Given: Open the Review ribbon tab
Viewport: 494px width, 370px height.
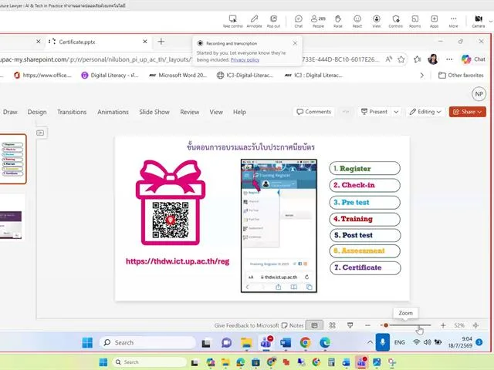Looking at the screenshot, I should tap(190, 112).
